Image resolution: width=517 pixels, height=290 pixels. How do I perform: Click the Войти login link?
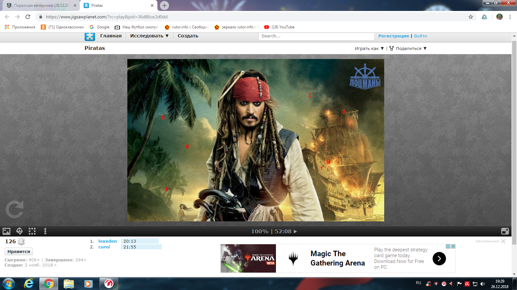[x=420, y=36]
